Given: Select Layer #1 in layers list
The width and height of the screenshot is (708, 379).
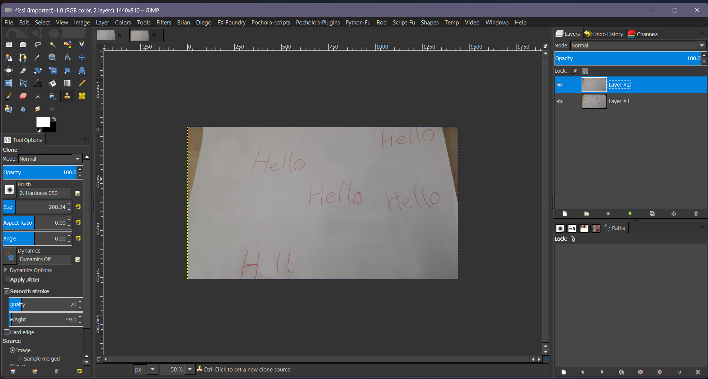Looking at the screenshot, I should click(x=631, y=101).
